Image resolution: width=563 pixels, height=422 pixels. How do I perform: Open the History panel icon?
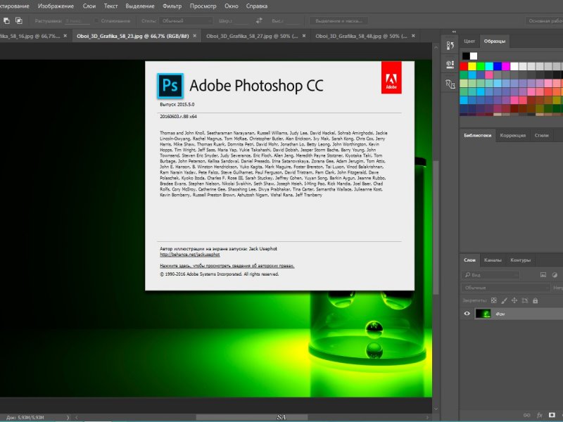(450, 46)
